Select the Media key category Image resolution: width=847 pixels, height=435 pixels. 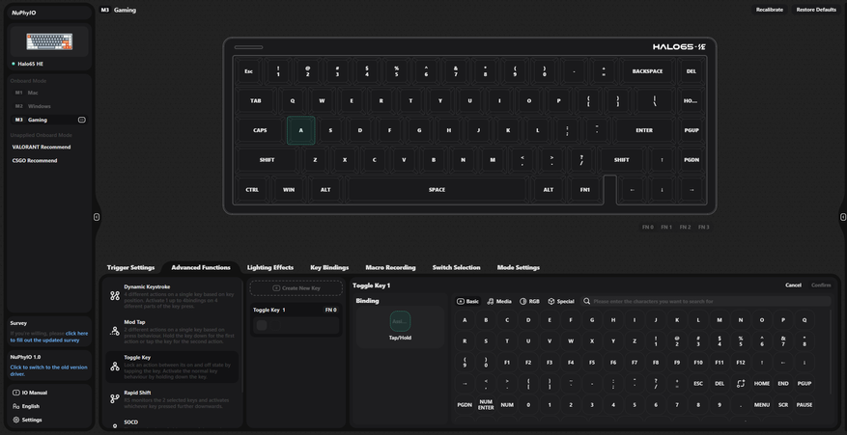click(x=499, y=301)
